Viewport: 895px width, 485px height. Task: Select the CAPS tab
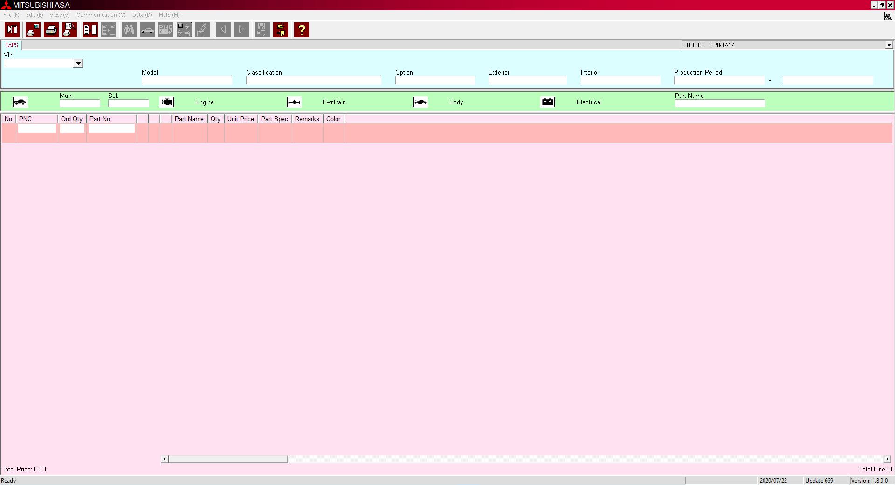tap(12, 45)
